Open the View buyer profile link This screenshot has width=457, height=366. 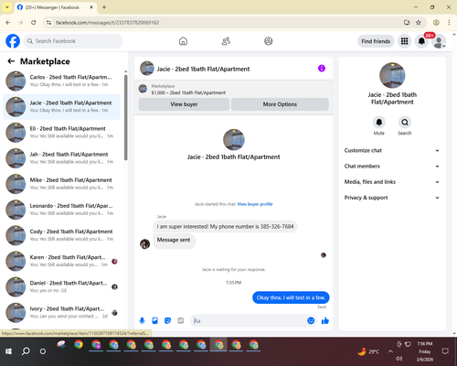(x=255, y=204)
